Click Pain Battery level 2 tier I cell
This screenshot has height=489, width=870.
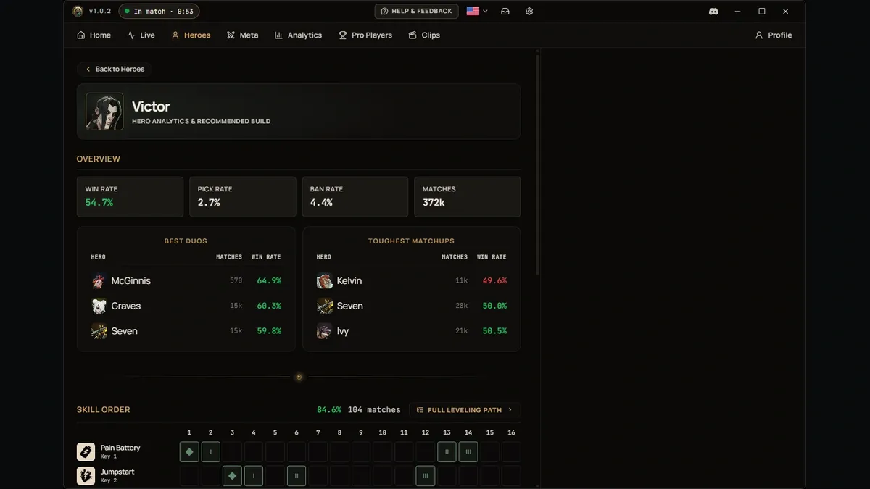click(211, 452)
